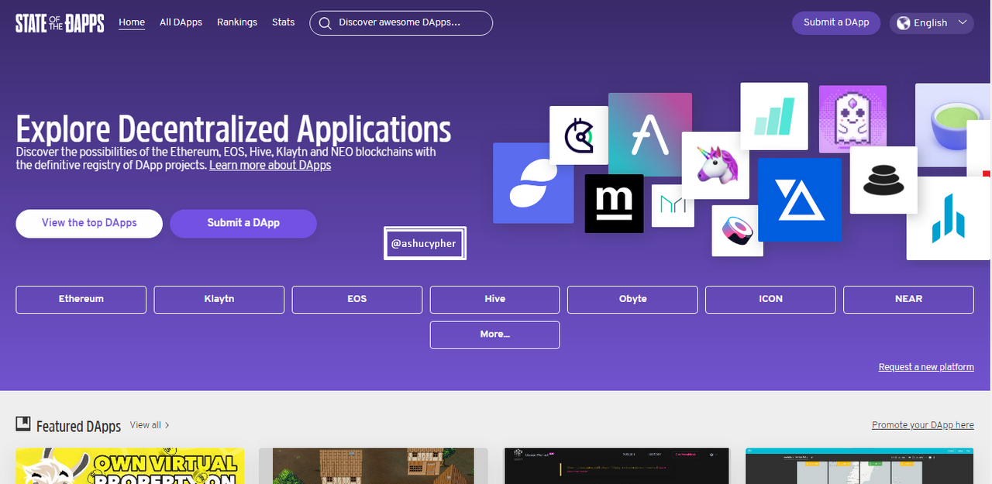Follow Learn more about DApps link
The height and width of the screenshot is (484, 992).
tap(270, 165)
